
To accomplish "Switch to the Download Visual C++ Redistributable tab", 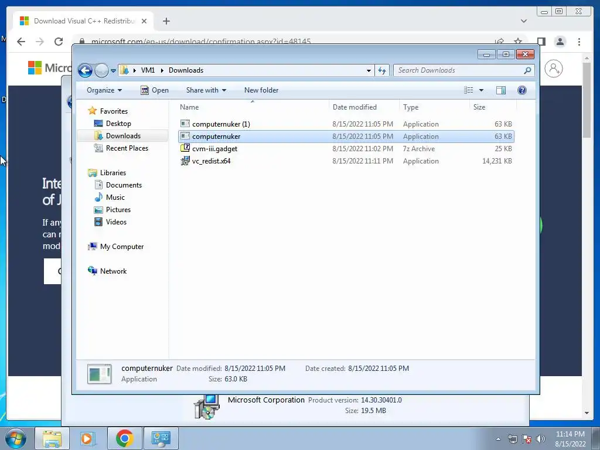I will [x=83, y=21].
